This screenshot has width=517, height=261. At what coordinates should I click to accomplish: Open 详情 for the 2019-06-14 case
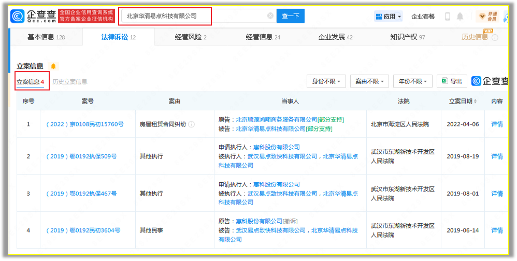click(497, 230)
